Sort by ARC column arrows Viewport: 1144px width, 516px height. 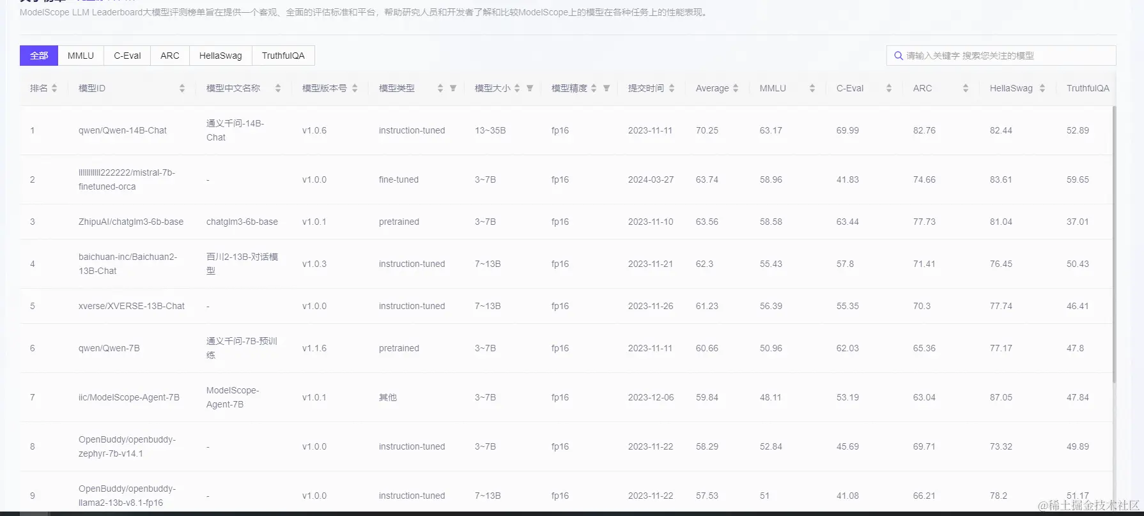coord(966,88)
